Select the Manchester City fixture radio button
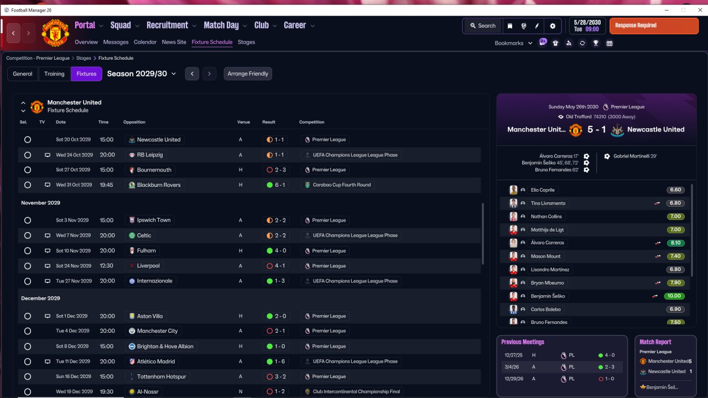 click(x=28, y=331)
